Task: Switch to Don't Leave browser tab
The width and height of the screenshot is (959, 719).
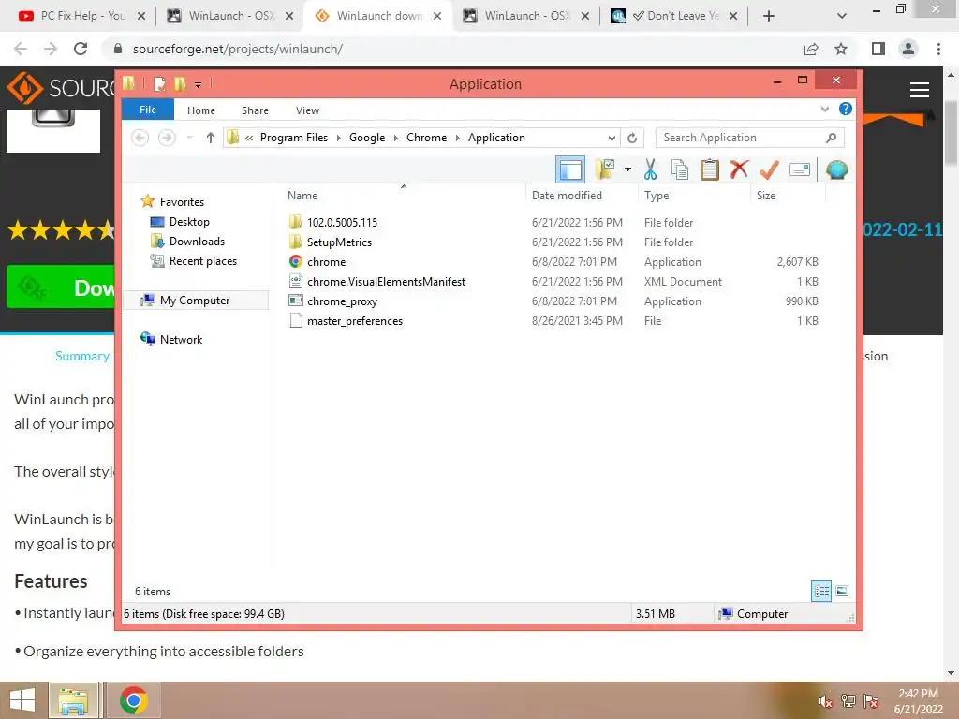Action: coord(674,16)
